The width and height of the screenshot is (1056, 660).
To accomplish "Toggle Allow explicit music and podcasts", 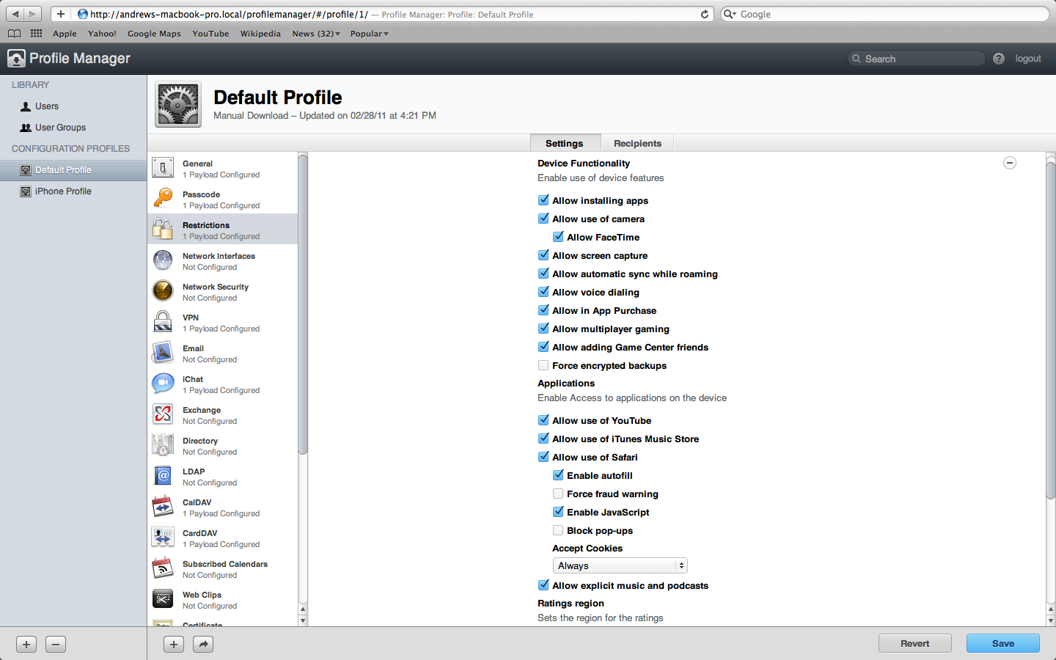I will tap(543, 585).
